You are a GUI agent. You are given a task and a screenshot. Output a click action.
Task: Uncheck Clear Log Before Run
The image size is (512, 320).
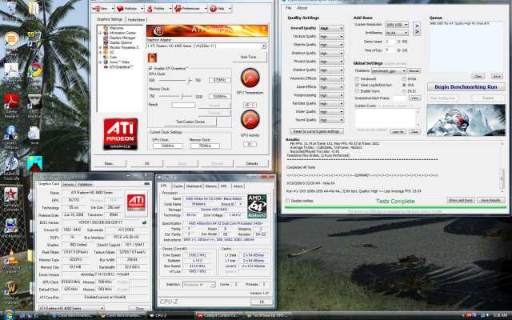(357, 85)
